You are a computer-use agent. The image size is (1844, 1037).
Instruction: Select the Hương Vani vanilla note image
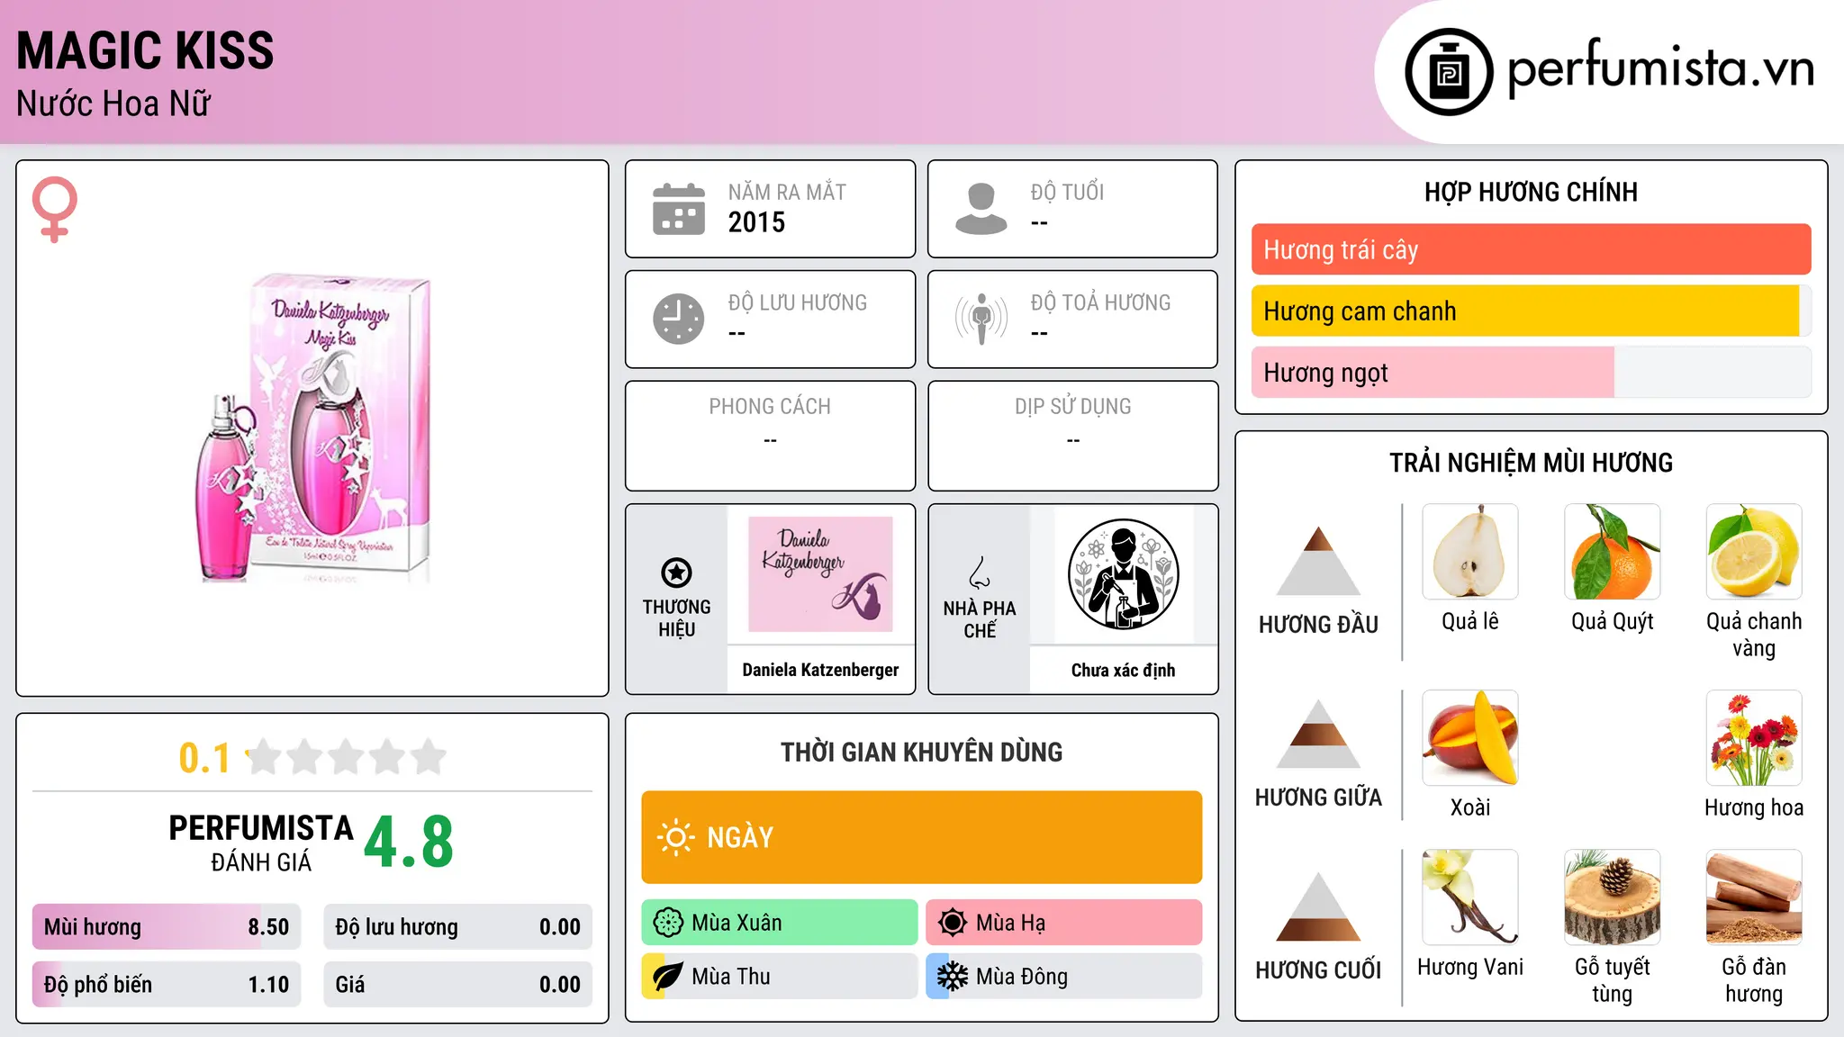(x=1470, y=897)
